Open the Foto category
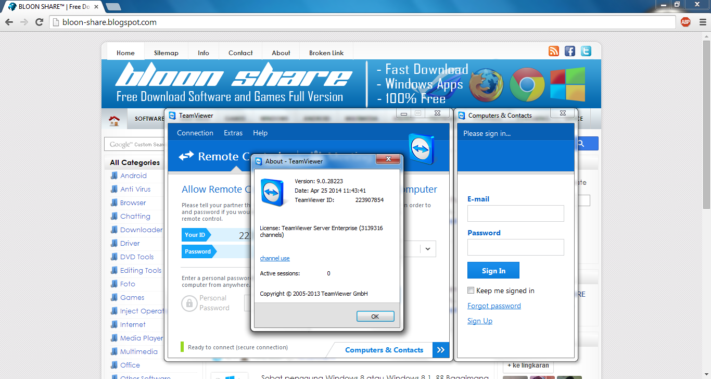 point(128,284)
